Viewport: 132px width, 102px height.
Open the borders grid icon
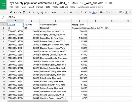(107, 12)
